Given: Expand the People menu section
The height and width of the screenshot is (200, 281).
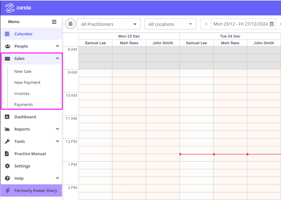Looking at the screenshot, I should [57, 46].
